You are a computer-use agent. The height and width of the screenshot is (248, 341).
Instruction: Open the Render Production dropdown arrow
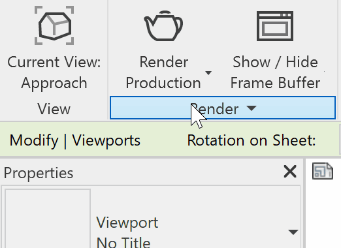(208, 72)
